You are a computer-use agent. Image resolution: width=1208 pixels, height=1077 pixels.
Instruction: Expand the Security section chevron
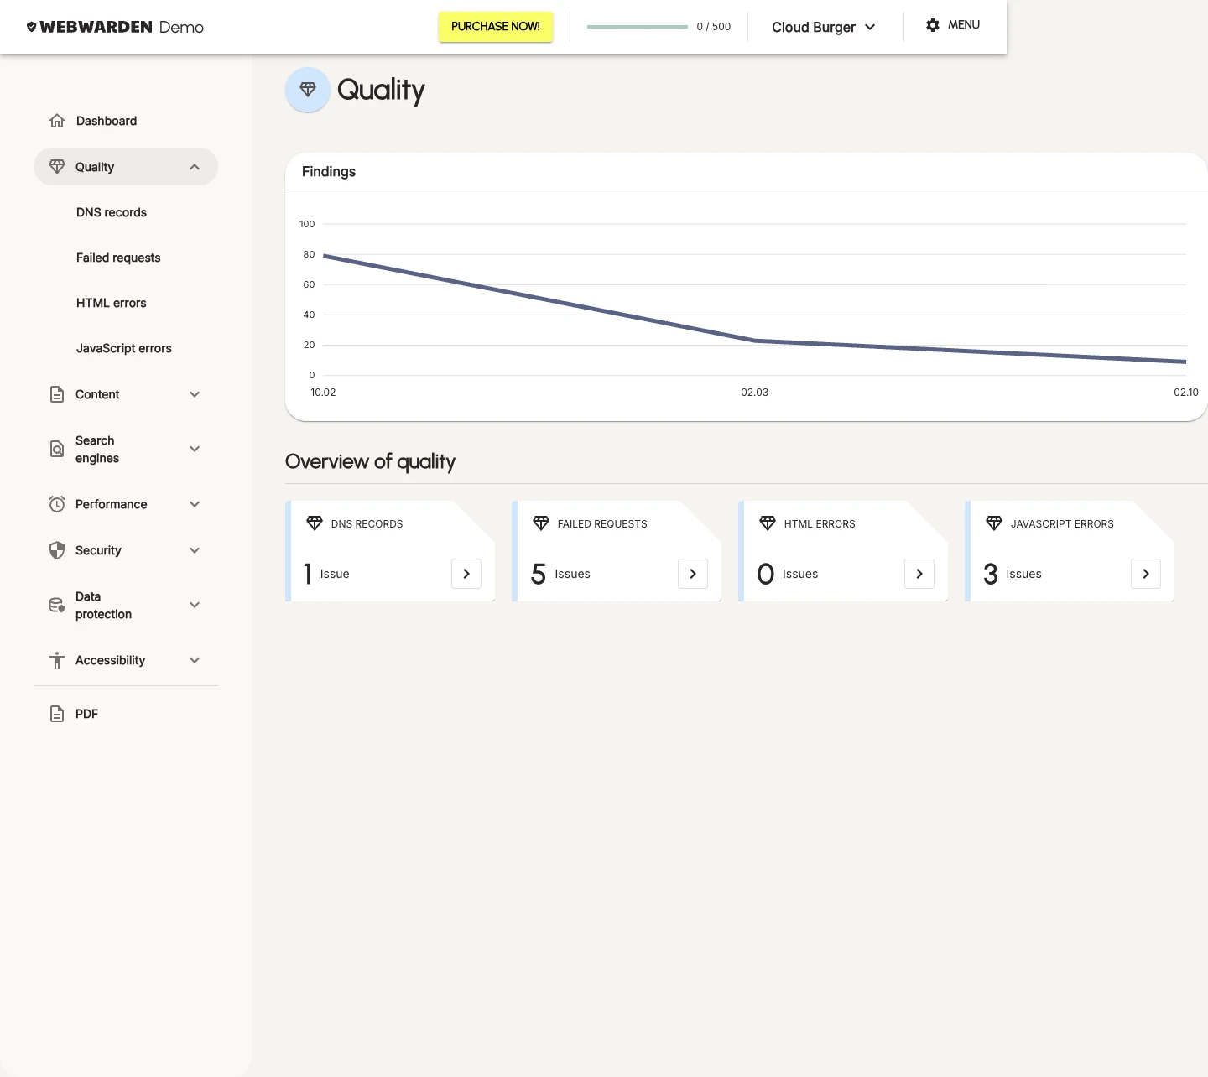click(195, 550)
